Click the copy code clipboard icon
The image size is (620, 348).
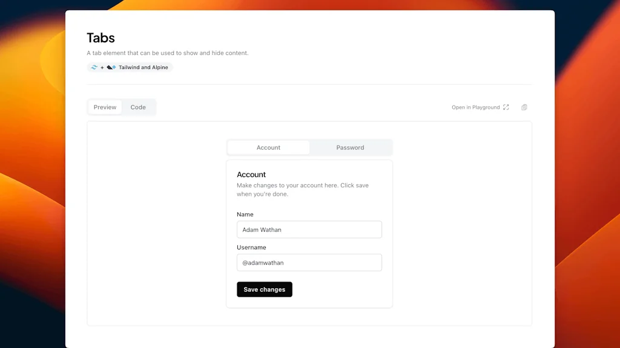click(x=524, y=108)
